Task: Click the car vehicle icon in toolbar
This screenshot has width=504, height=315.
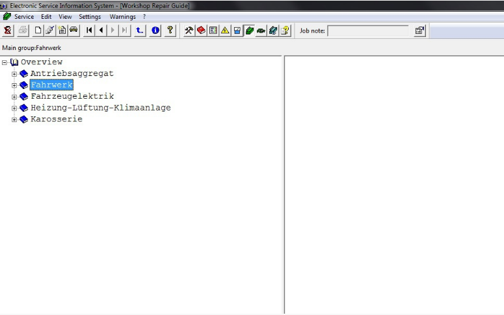Action: point(73,31)
